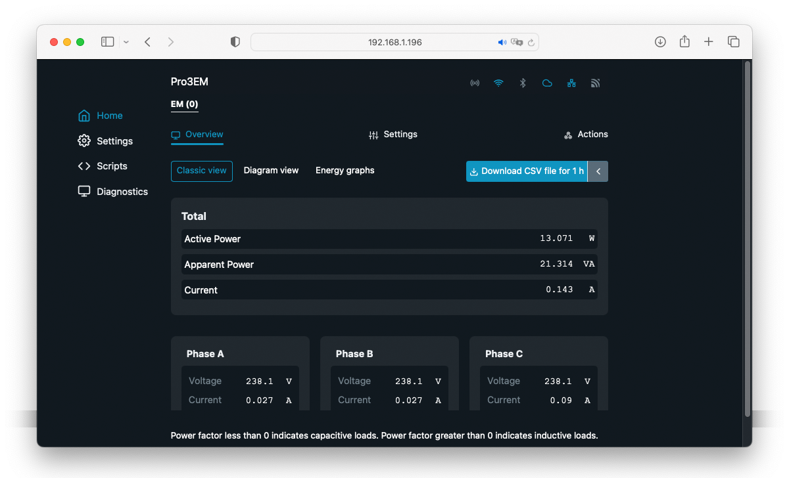Open the Settings tab with sliders icon
This screenshot has height=478, width=789.
point(393,135)
